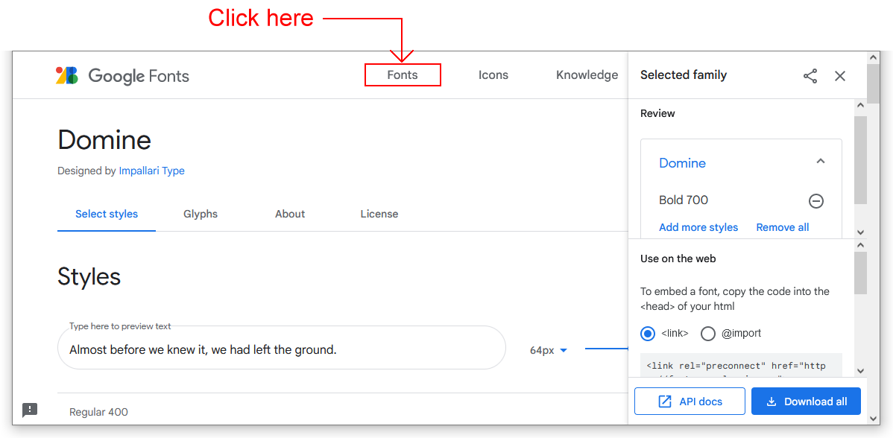Close the Selected family panel
The height and width of the screenshot is (438, 896).
pos(840,75)
